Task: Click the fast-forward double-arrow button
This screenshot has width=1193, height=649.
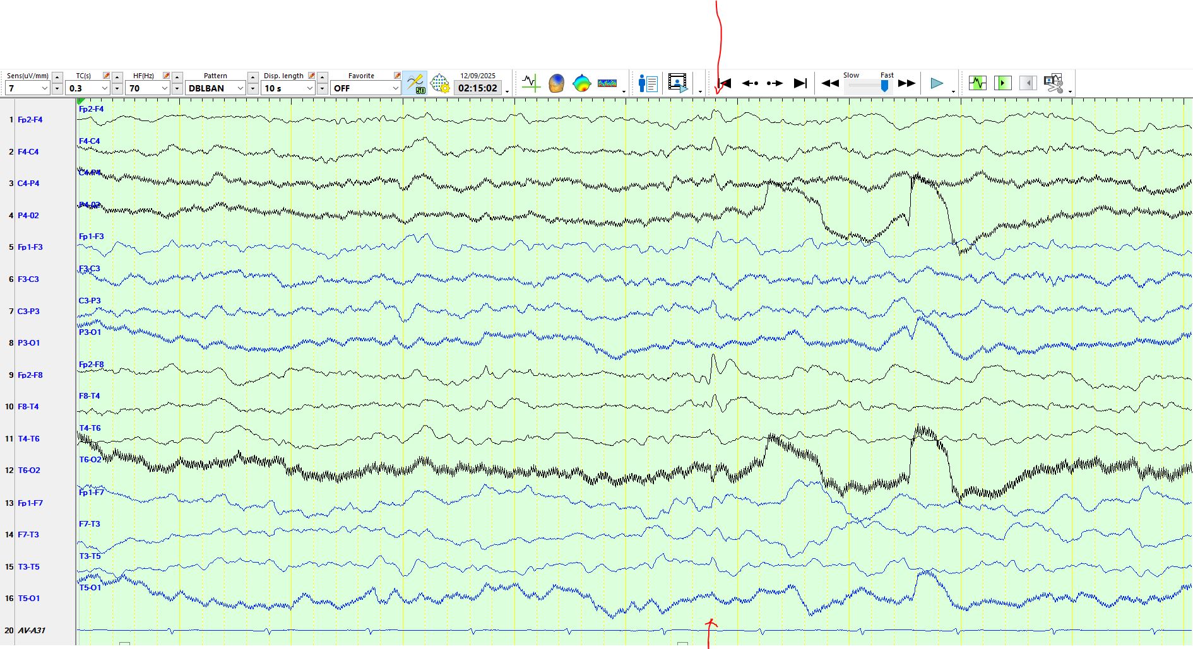Action: tap(906, 83)
